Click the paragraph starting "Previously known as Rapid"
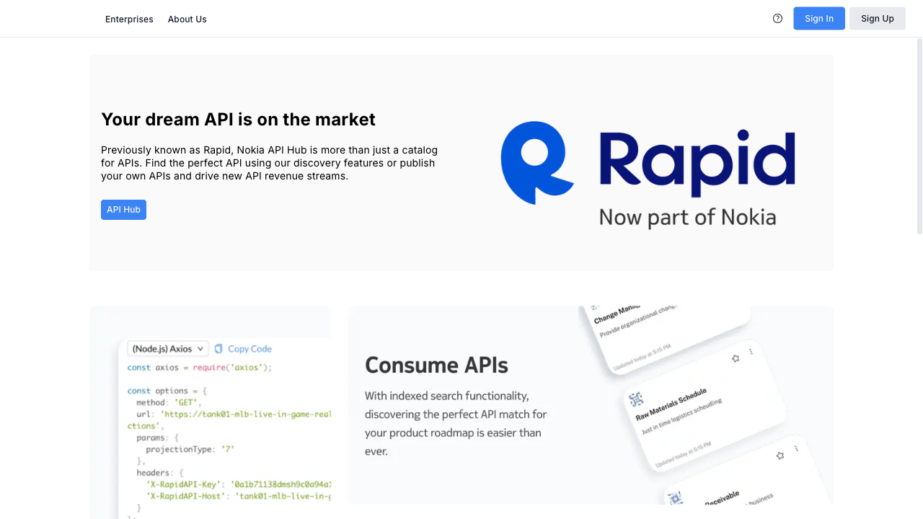This screenshot has width=923, height=519. coord(269,163)
